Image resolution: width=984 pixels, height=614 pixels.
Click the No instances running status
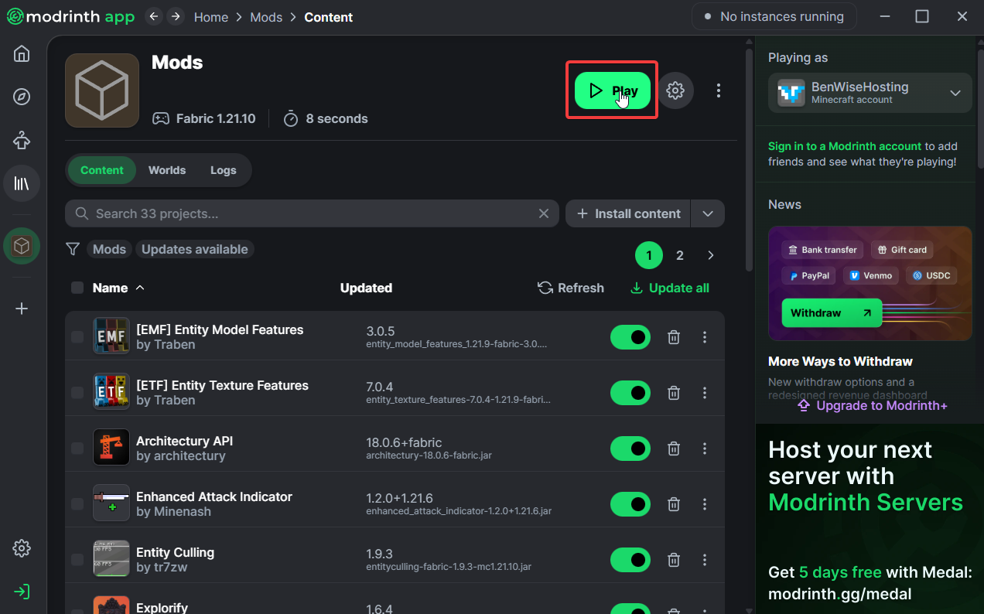coord(774,16)
